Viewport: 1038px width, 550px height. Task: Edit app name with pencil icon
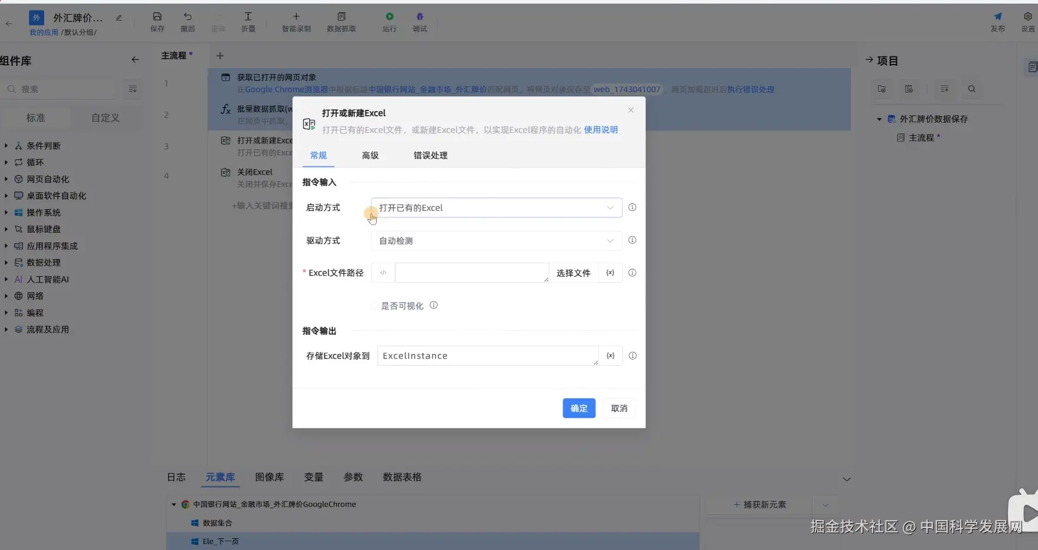(119, 18)
